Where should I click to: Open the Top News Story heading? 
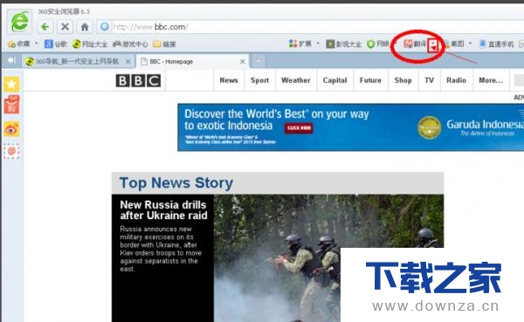pos(176,183)
